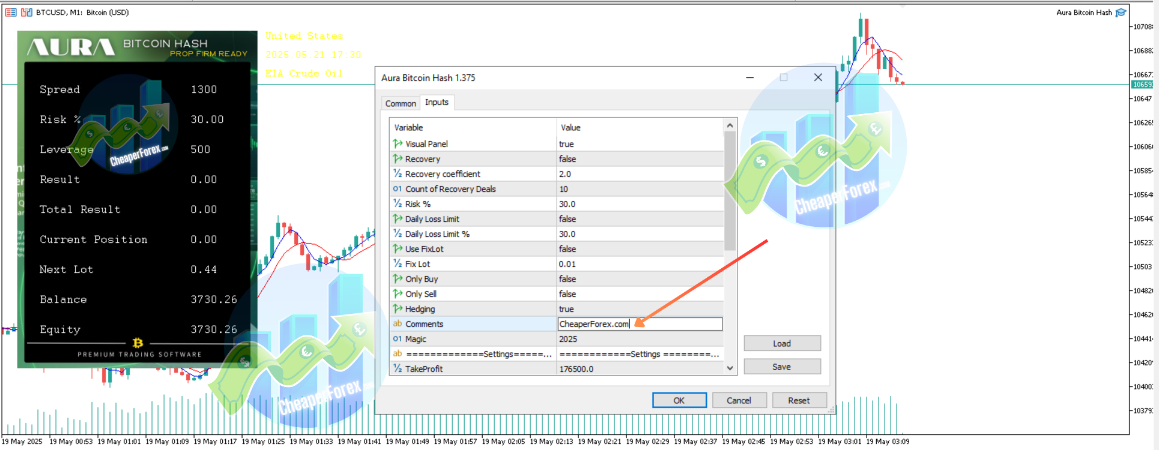The height and width of the screenshot is (450, 1159).
Task: Select the Recovery value 'false'
Action: 567,159
